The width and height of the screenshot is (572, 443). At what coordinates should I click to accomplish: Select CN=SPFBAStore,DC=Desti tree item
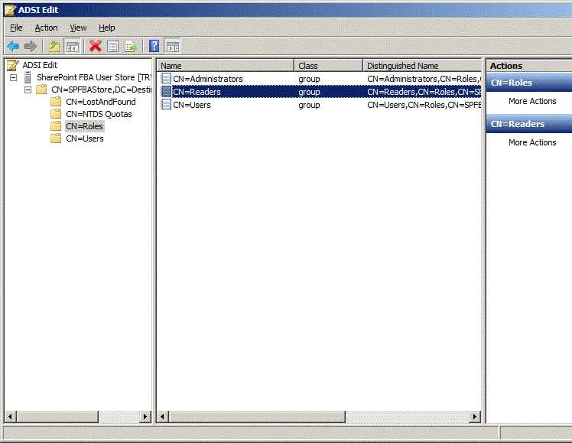click(101, 90)
